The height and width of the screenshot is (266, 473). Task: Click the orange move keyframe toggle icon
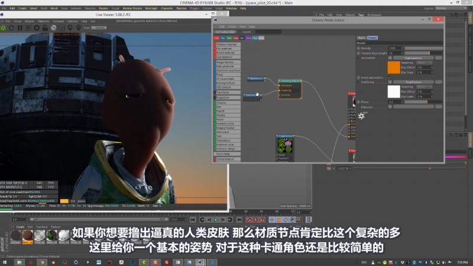(x=271, y=219)
